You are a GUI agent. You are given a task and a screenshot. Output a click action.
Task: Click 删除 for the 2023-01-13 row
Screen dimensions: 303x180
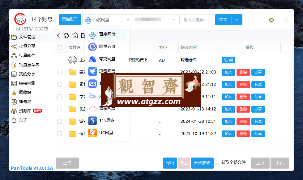click(243, 109)
